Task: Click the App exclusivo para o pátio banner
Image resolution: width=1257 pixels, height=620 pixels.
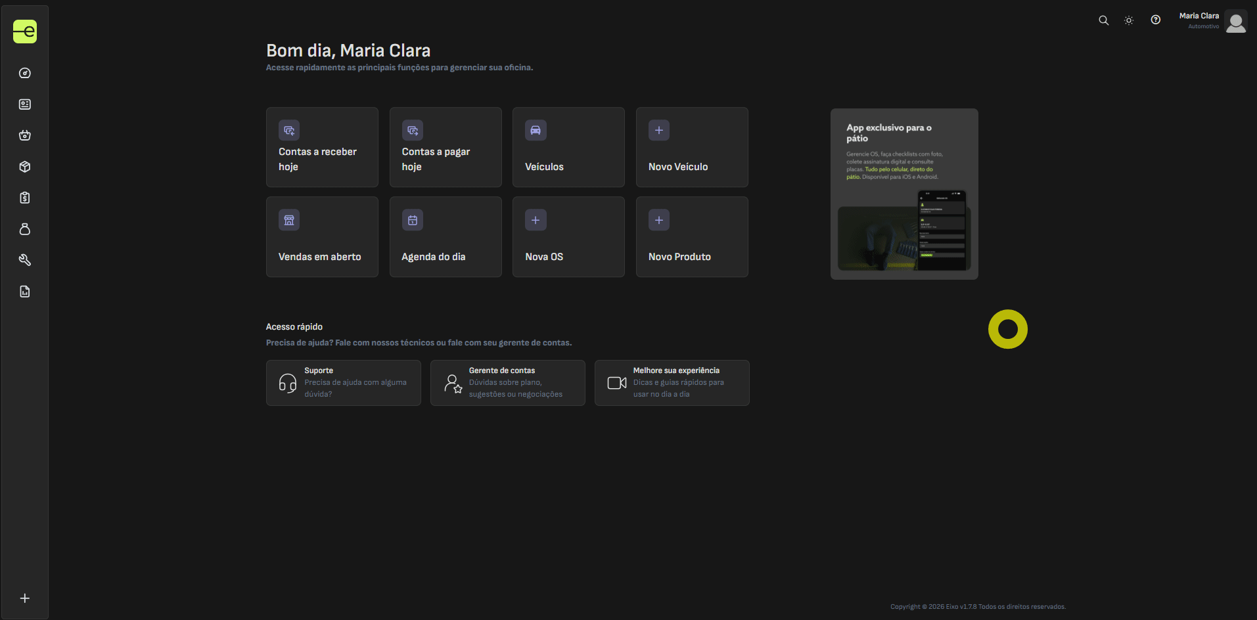Action: click(904, 194)
